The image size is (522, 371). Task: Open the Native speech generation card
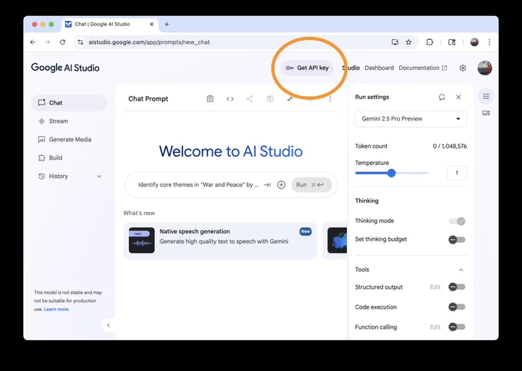220,240
